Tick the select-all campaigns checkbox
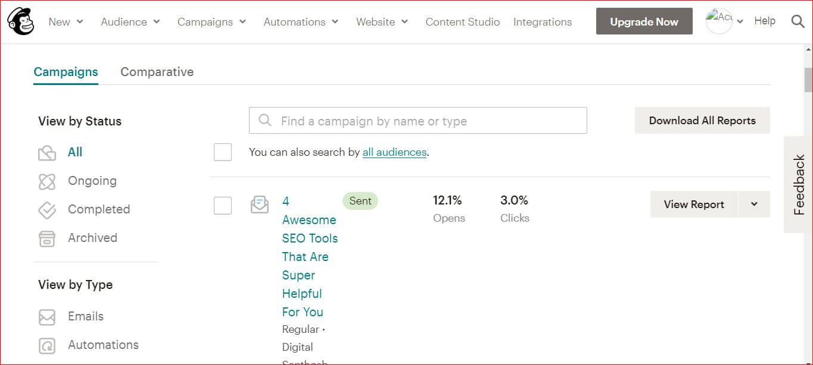 (223, 152)
